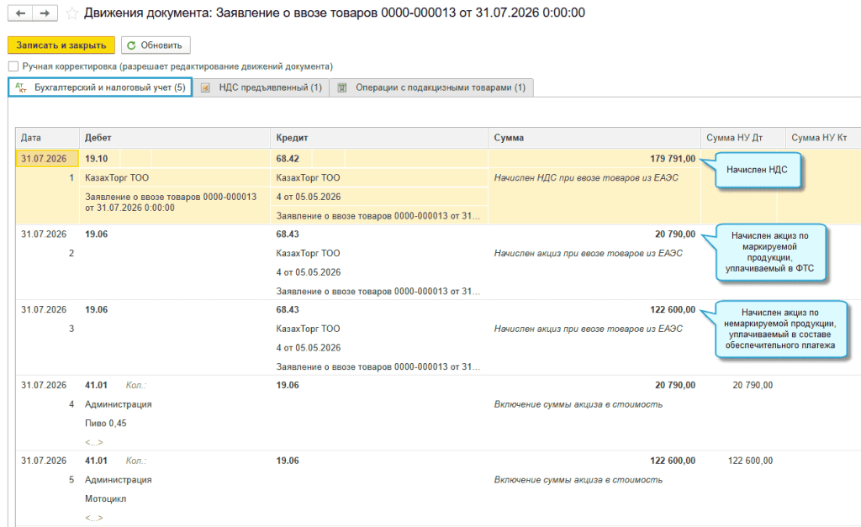Image resolution: width=861 pixels, height=527 pixels.
Task: Click Администрация in the Мотоцикл row
Action: [118, 480]
